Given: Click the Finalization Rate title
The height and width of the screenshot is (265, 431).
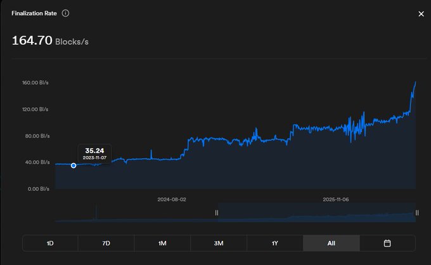Looking at the screenshot, I should coord(34,13).
